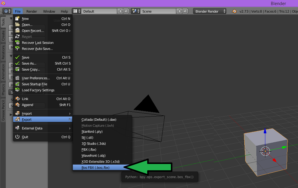The image size is (298, 188).
Task: Expand the External Data submenu arrow
Action: point(70,128)
